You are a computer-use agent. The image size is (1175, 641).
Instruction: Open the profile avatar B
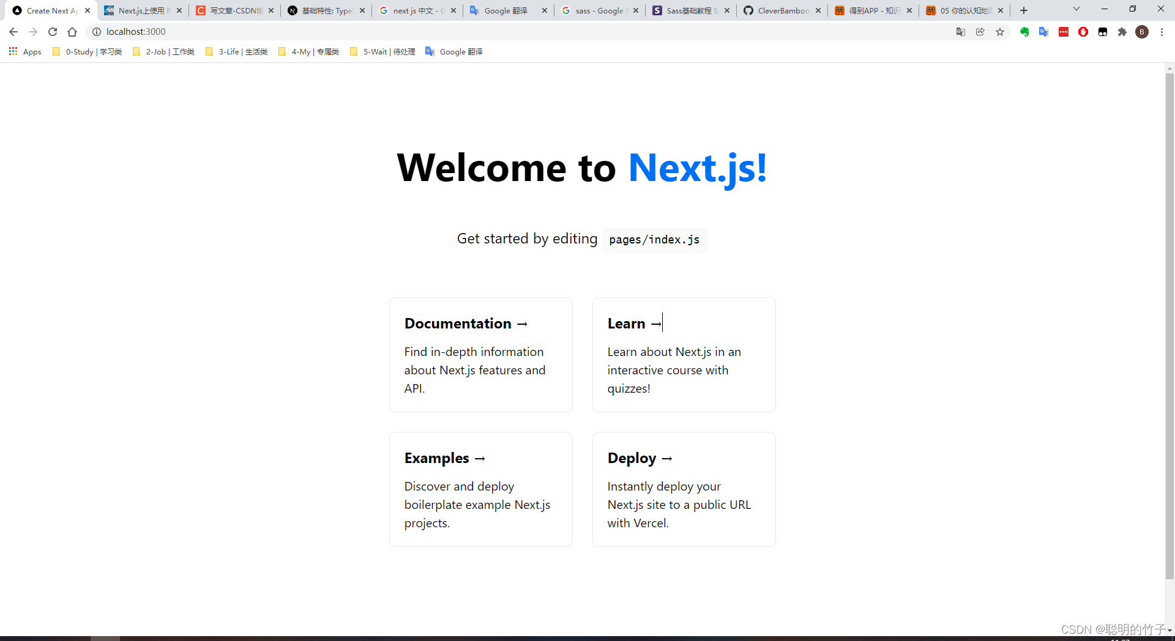click(x=1142, y=32)
